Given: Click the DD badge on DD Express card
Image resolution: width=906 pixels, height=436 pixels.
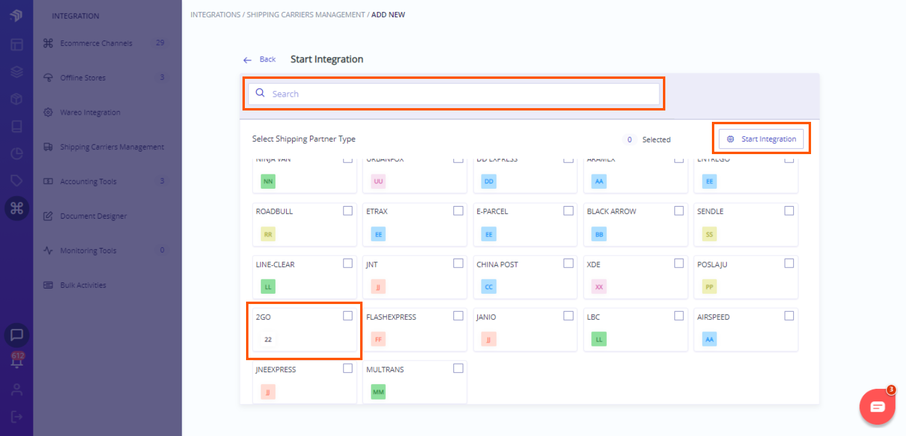Looking at the screenshot, I should pyautogui.click(x=489, y=181).
